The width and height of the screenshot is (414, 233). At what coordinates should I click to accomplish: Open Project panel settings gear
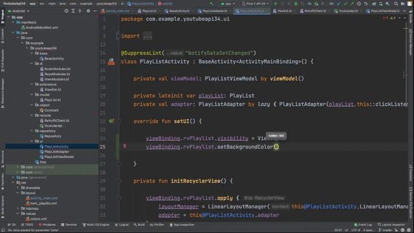[x=88, y=11]
